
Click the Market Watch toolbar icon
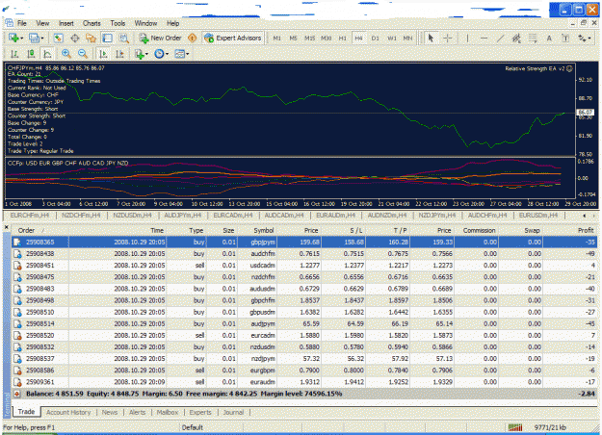pos(59,38)
